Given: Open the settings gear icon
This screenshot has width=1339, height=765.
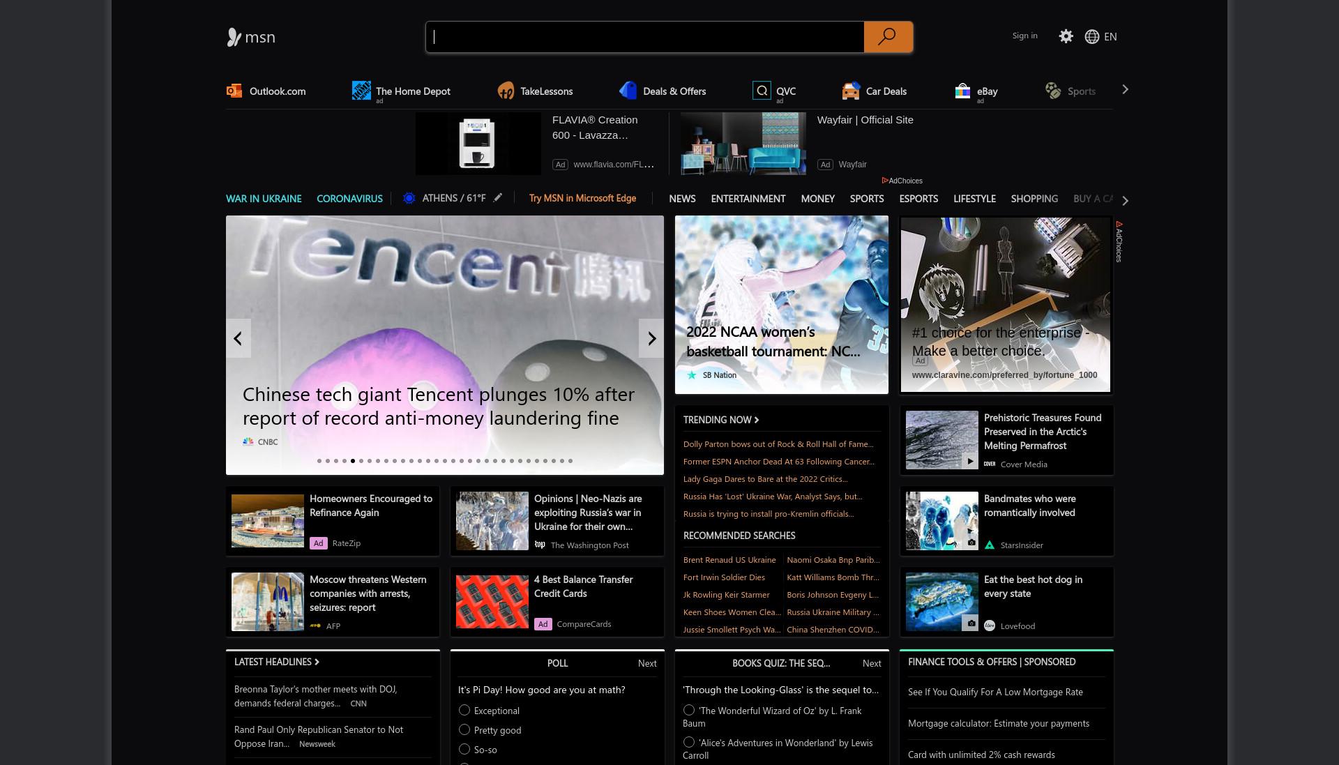Looking at the screenshot, I should coord(1066,36).
